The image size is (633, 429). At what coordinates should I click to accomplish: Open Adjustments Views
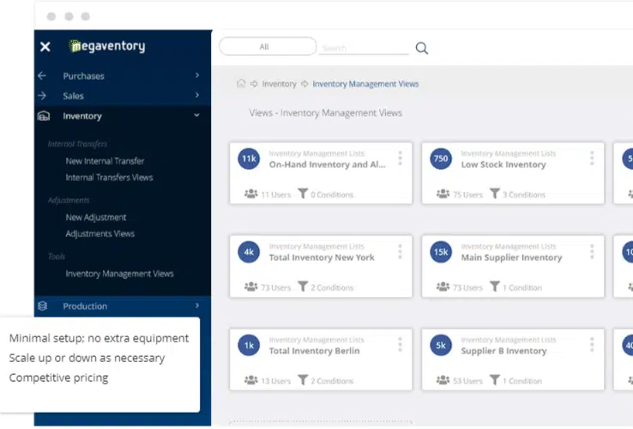click(100, 233)
